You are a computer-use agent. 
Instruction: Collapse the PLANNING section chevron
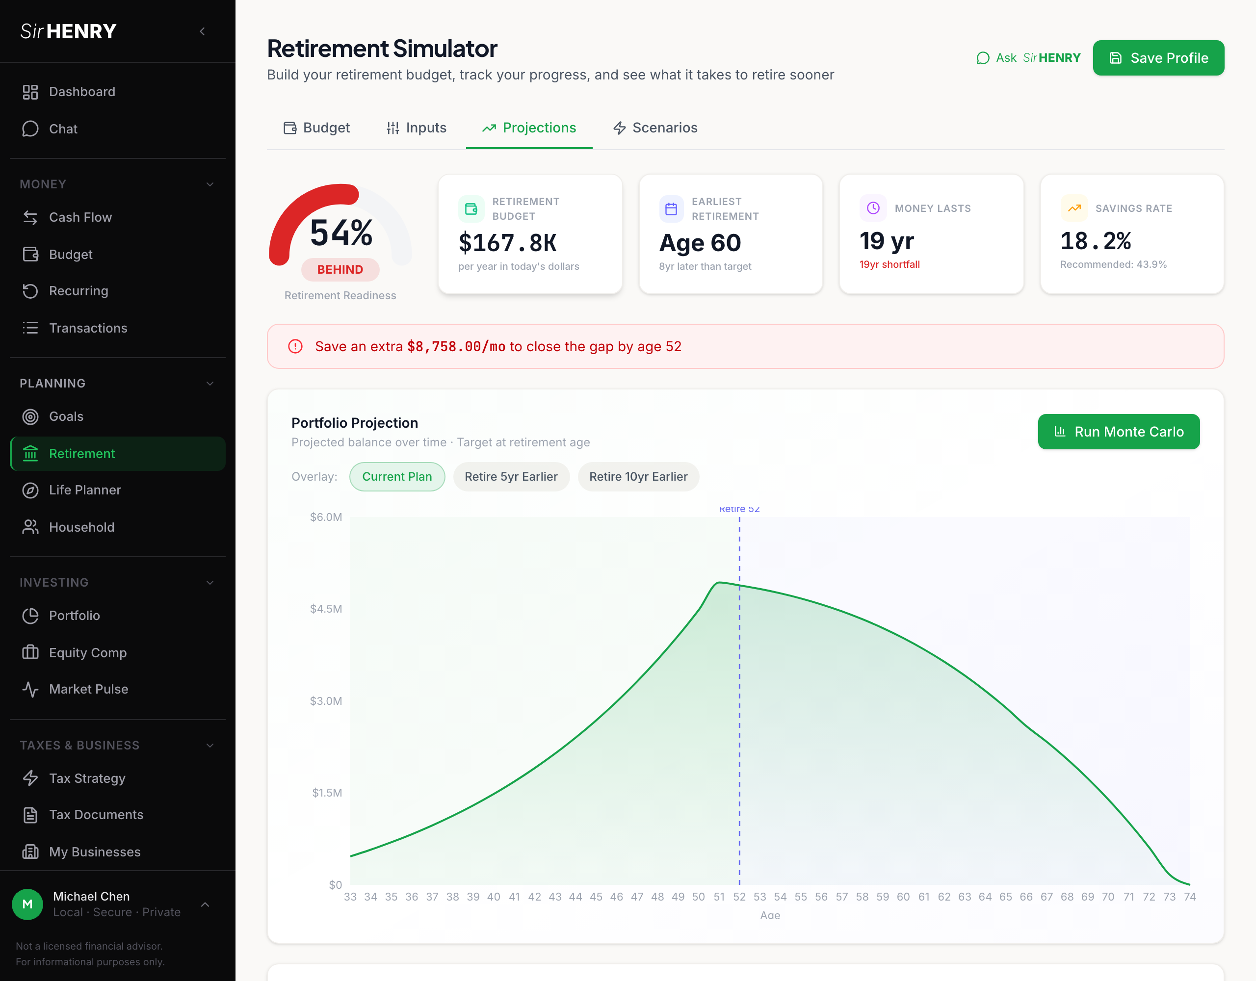point(210,384)
